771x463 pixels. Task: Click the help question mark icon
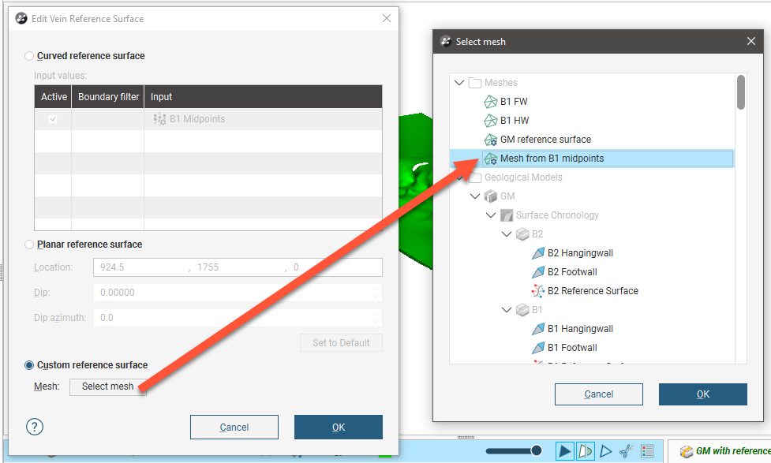pyautogui.click(x=35, y=427)
